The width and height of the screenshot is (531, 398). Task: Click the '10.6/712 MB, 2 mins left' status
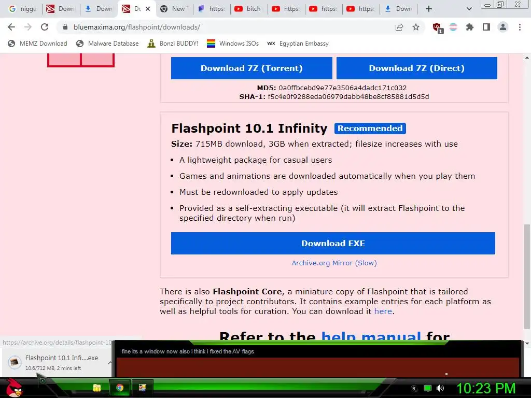(53, 368)
